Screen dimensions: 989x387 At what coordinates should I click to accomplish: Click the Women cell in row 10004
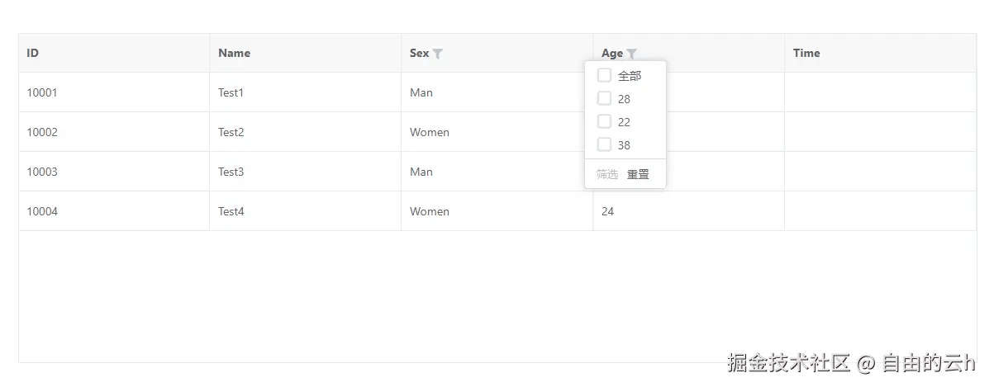[x=430, y=211]
